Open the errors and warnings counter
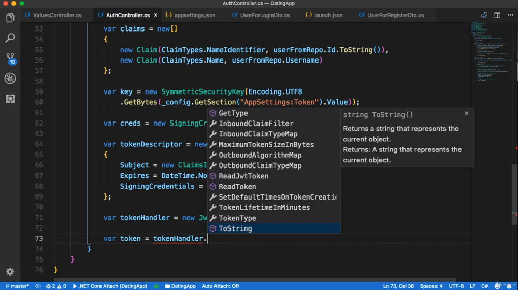Screen dimensions: 518x290 tap(56, 286)
